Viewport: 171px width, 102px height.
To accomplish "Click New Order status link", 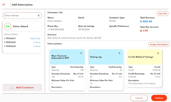I will [35, 39].
